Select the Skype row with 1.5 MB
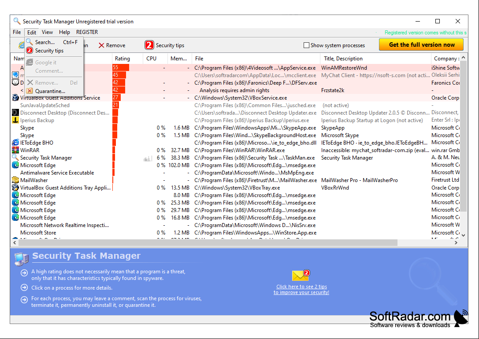The height and width of the screenshot is (339, 479). (235, 135)
